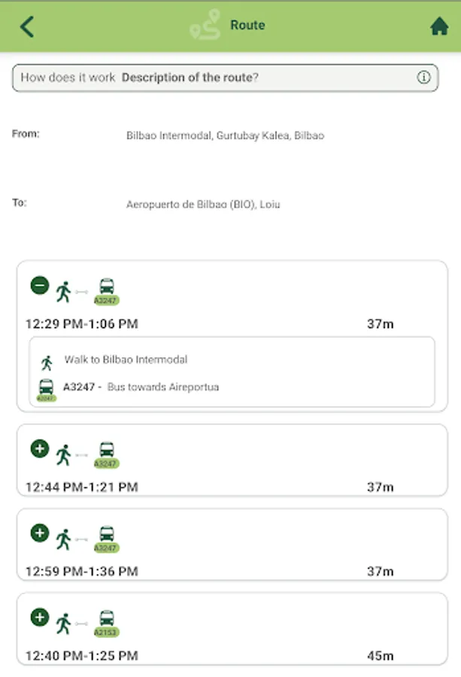Click the A3247 bus icon in expanded details
The image size is (461, 677).
pos(46,389)
